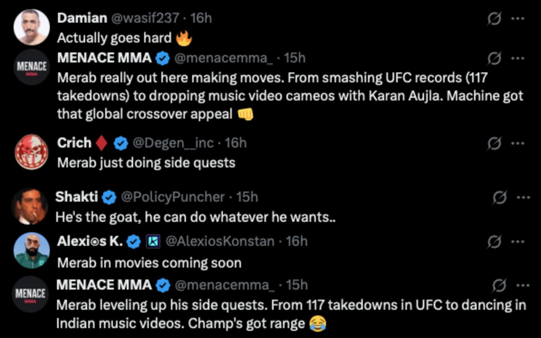The width and height of the screenshot is (541, 338).
Task: Open Damian's profile picture
Action: [32, 27]
